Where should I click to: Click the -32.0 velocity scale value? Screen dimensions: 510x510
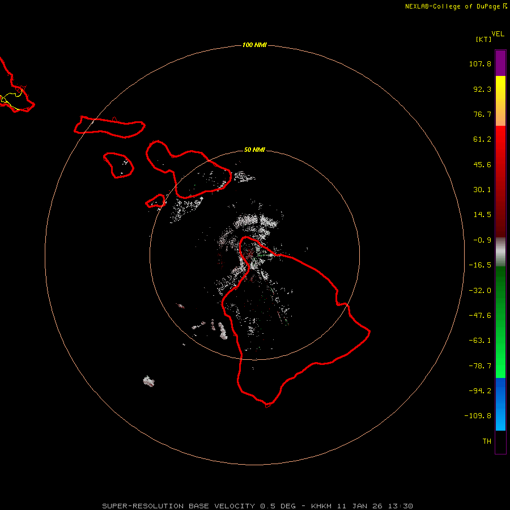click(480, 291)
